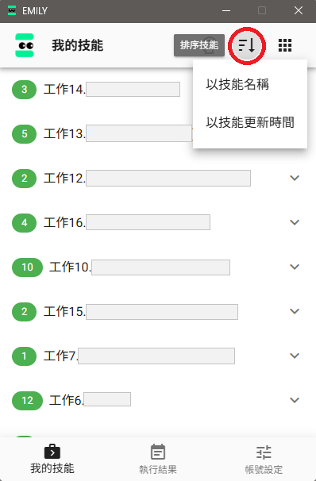316x481 pixels.
Task: Open the 執行結果 calendar icon
Action: coord(158,452)
